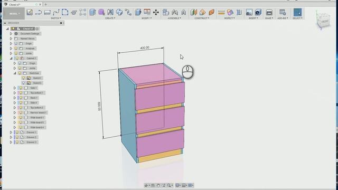
Task: Select the sketch Project/Offset plane icon
Action: [x=74, y=12]
